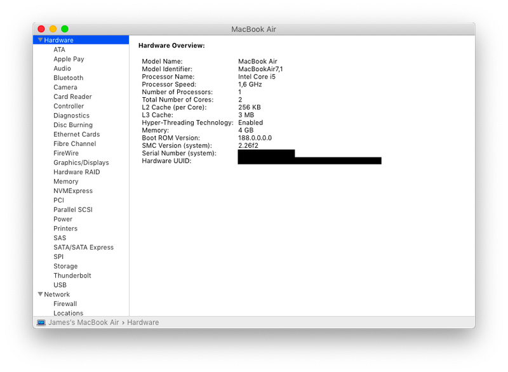Select PCI in the hardware list
Screen dimensions: 508x372
click(58, 200)
